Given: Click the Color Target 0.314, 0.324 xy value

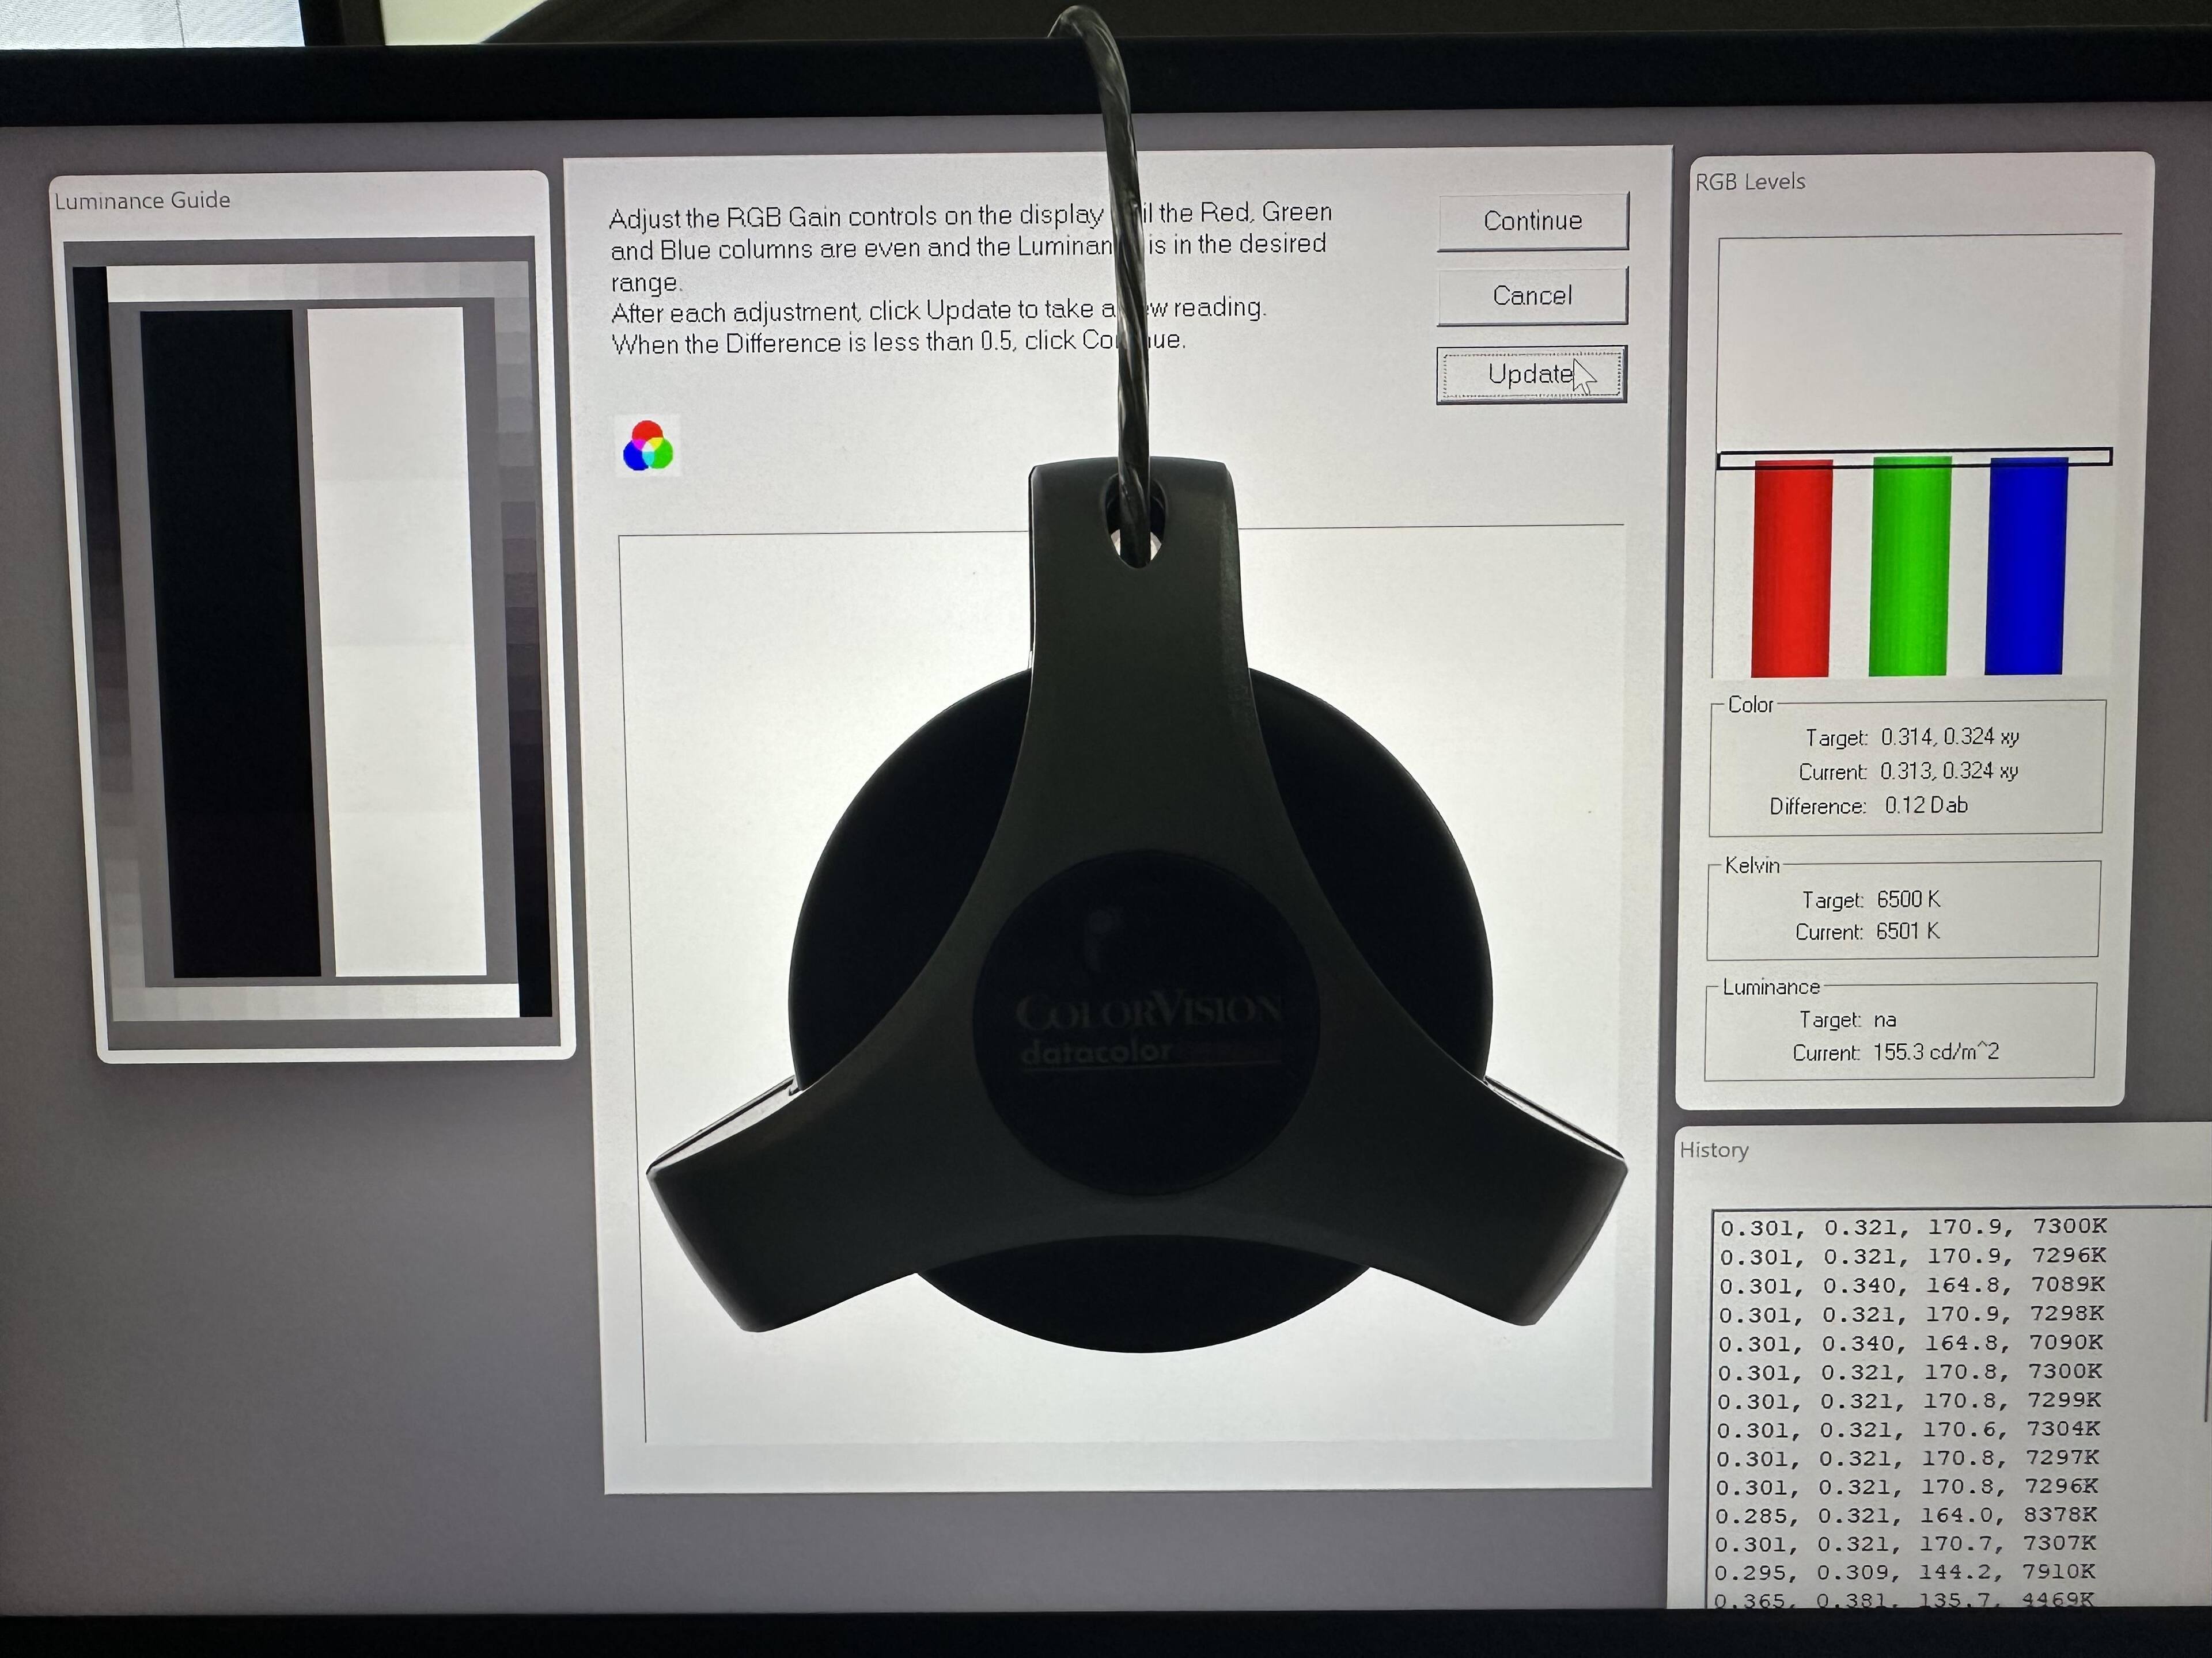Looking at the screenshot, I should click(1948, 737).
